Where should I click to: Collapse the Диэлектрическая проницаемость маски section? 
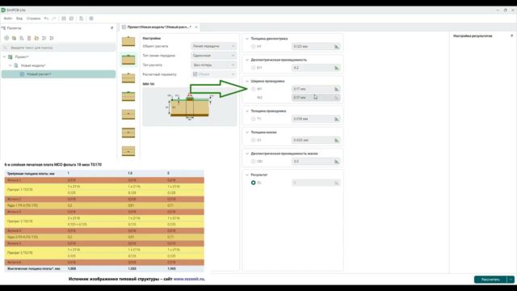click(x=247, y=154)
